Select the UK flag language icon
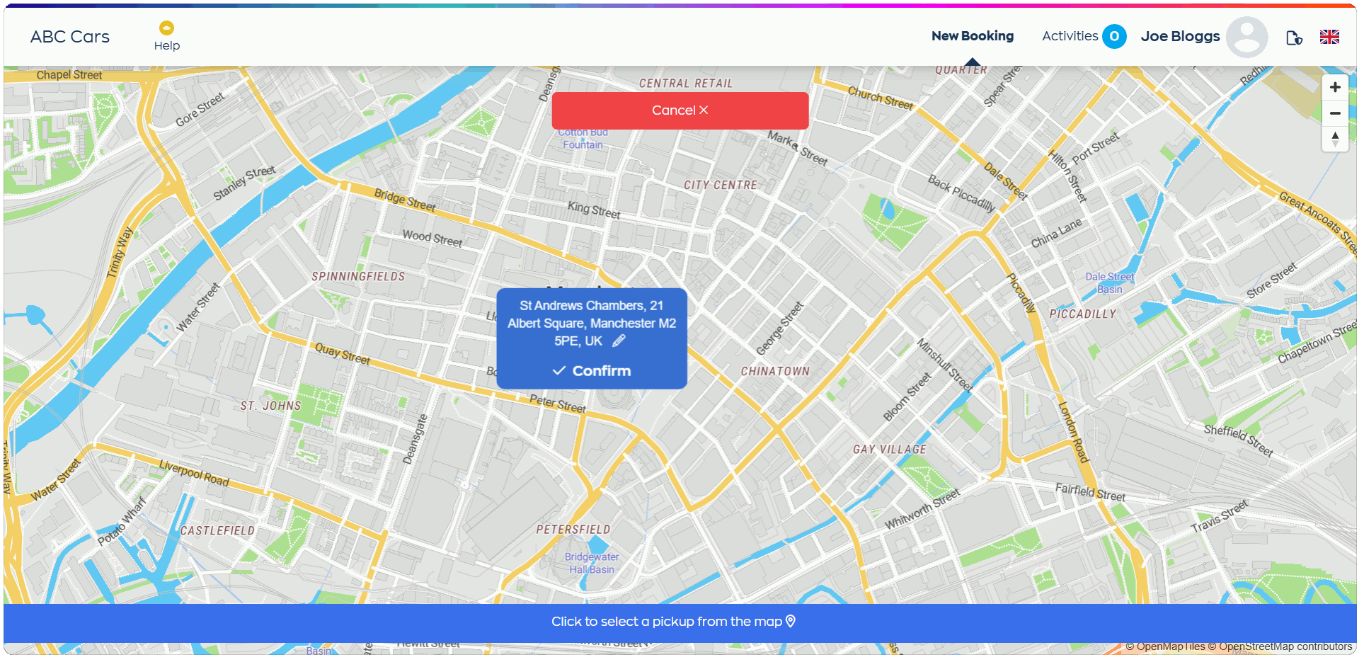The height and width of the screenshot is (662, 1364). point(1329,37)
